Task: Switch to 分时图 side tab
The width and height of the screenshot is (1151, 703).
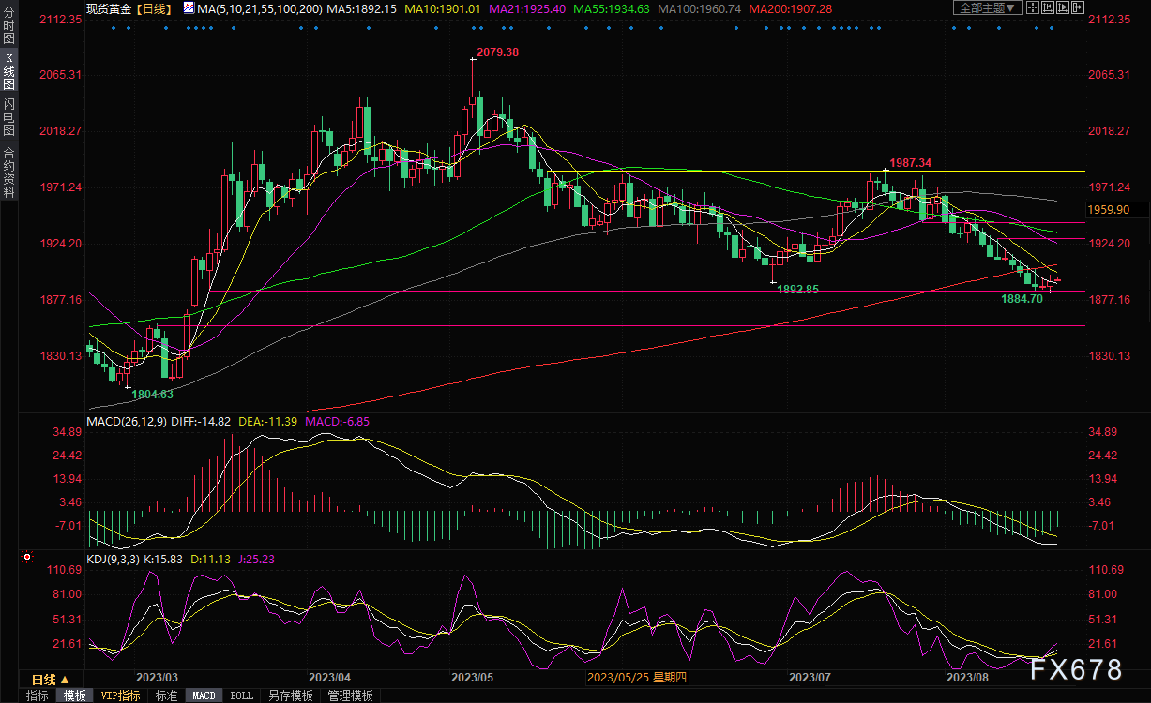Action: [x=8, y=29]
